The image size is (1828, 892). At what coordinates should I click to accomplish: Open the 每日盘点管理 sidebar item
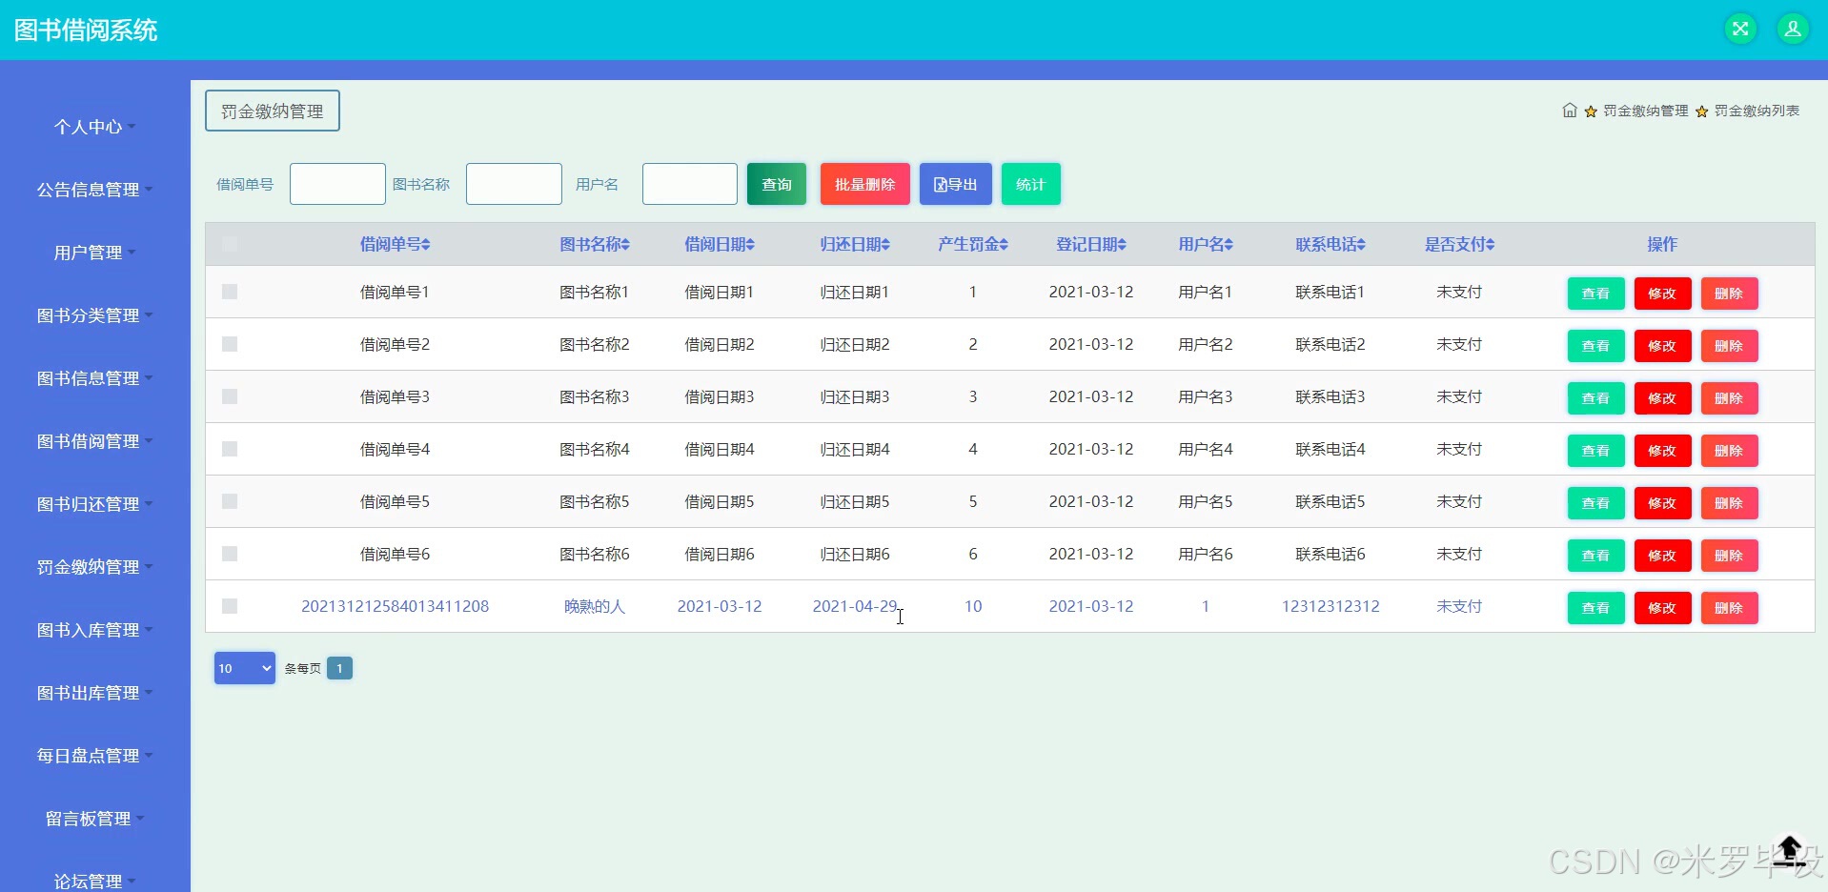point(94,756)
